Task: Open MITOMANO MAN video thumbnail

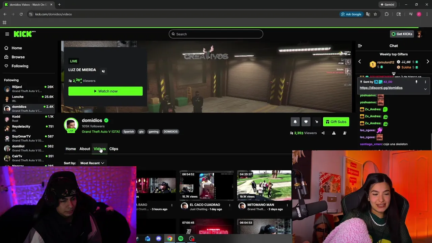Action: pyautogui.click(x=264, y=185)
